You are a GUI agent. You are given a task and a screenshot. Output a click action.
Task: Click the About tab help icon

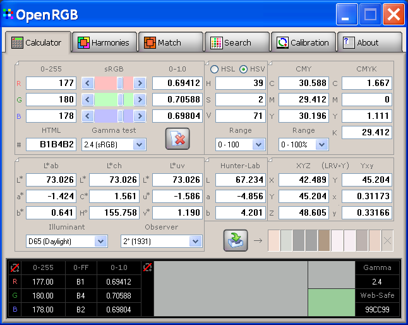349,42
